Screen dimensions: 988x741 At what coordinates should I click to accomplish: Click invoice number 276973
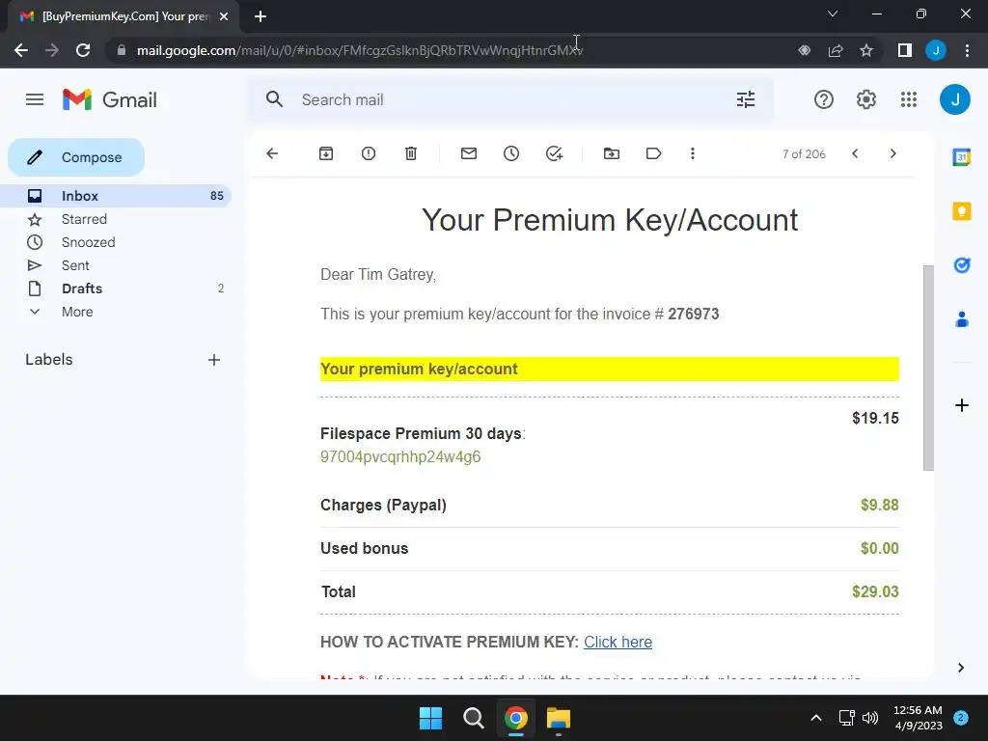coord(693,314)
